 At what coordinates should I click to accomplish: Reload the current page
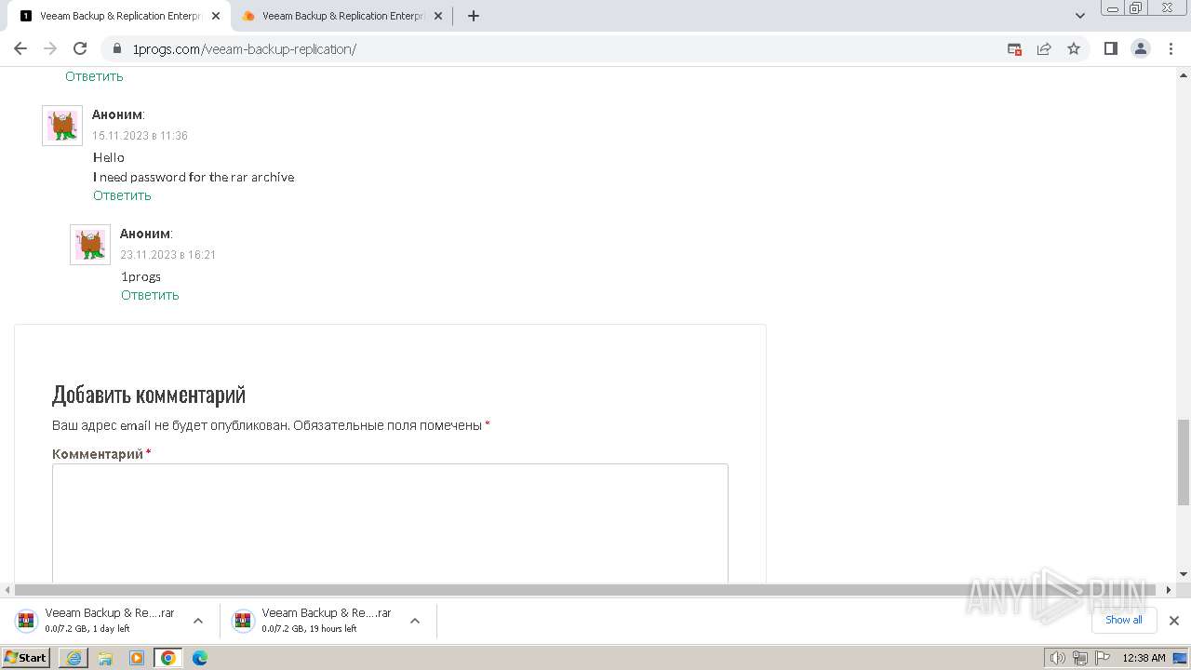click(80, 48)
